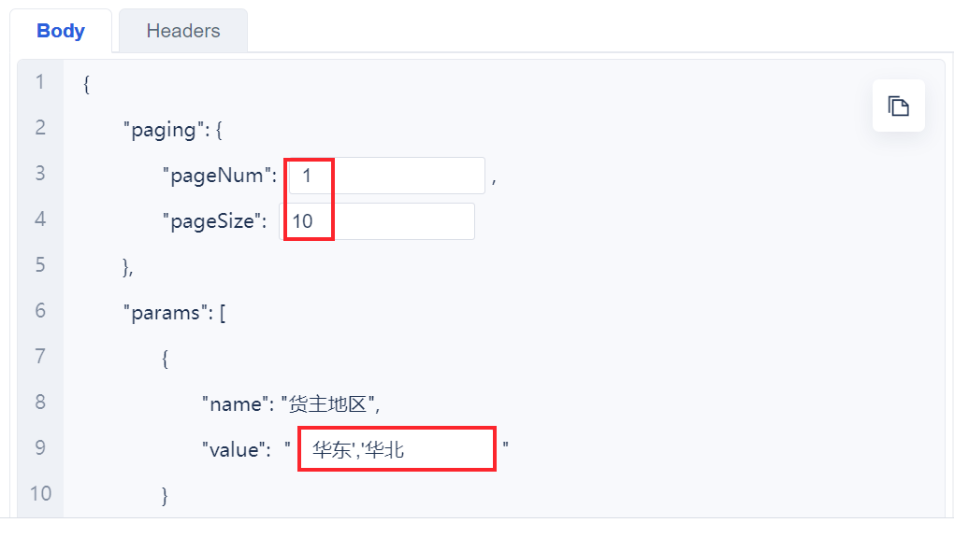
Task: Switch to the Headers tab
Action: coord(183,31)
